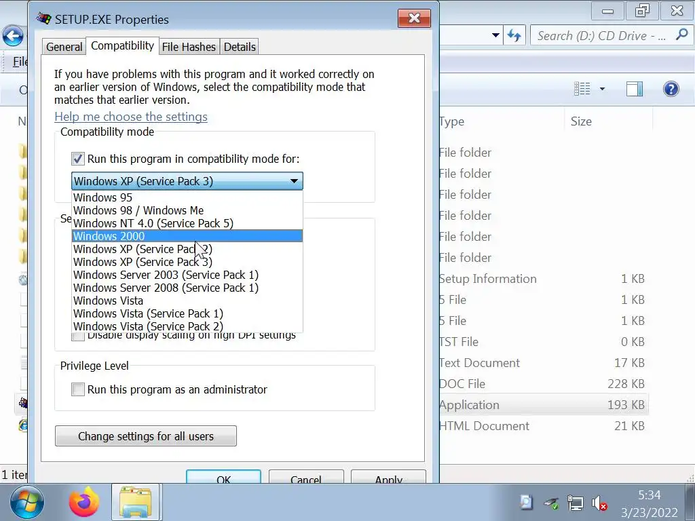Click Change settings for all users
The image size is (695, 521).
click(146, 436)
